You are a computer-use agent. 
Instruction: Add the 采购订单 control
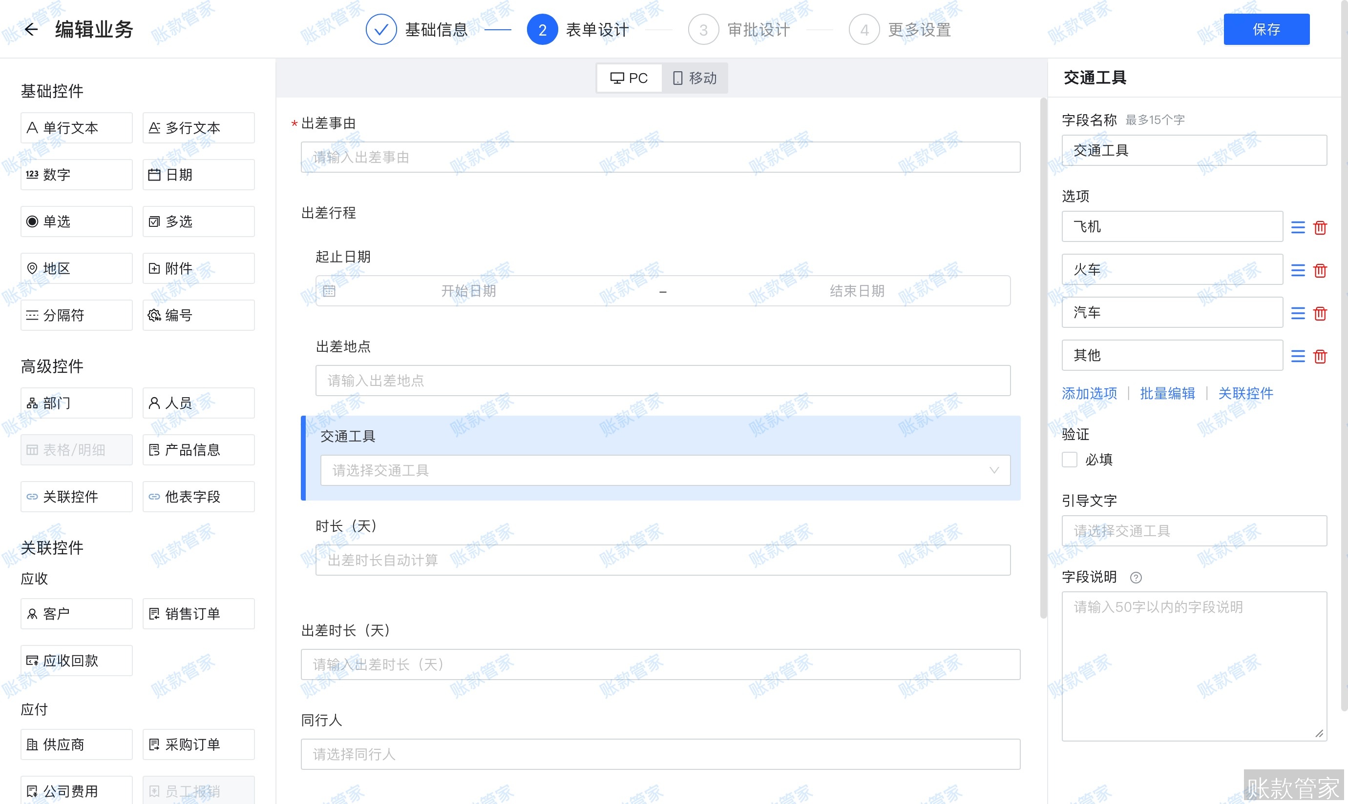pyautogui.click(x=198, y=744)
